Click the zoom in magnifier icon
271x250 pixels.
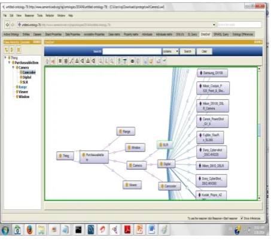point(101,61)
